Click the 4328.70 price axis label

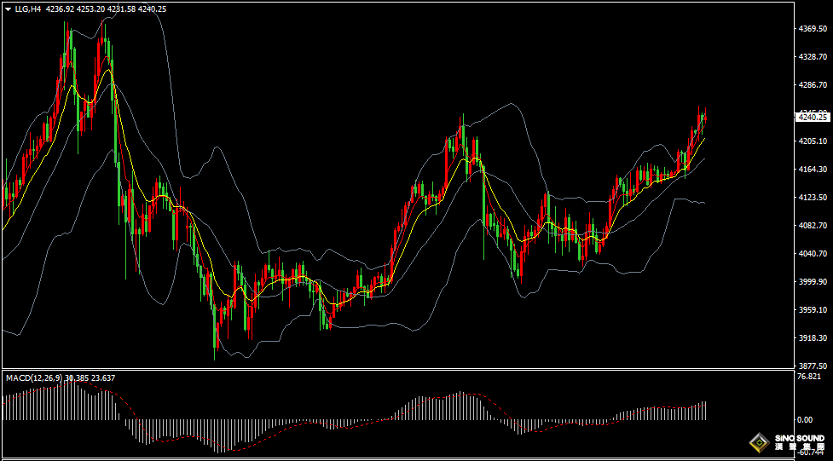tap(813, 57)
